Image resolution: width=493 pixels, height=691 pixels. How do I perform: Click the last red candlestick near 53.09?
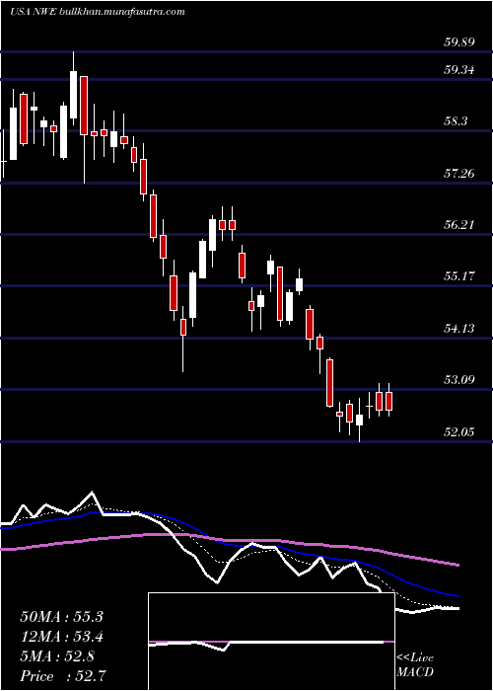[x=388, y=400]
